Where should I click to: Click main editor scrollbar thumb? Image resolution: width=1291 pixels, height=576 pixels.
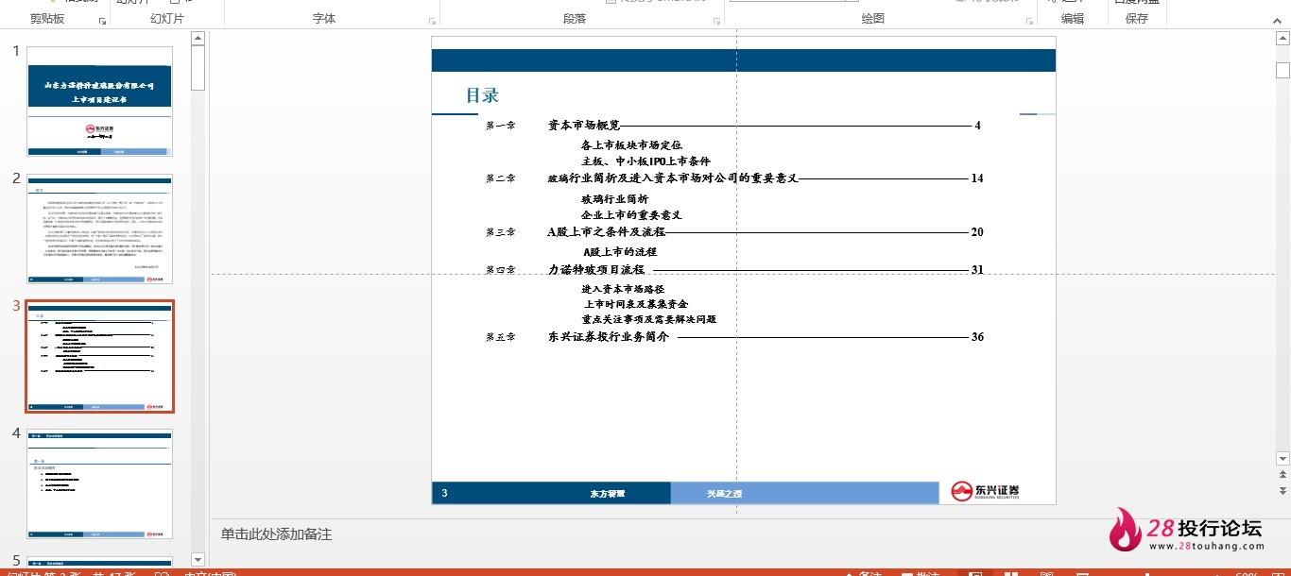coord(1282,70)
